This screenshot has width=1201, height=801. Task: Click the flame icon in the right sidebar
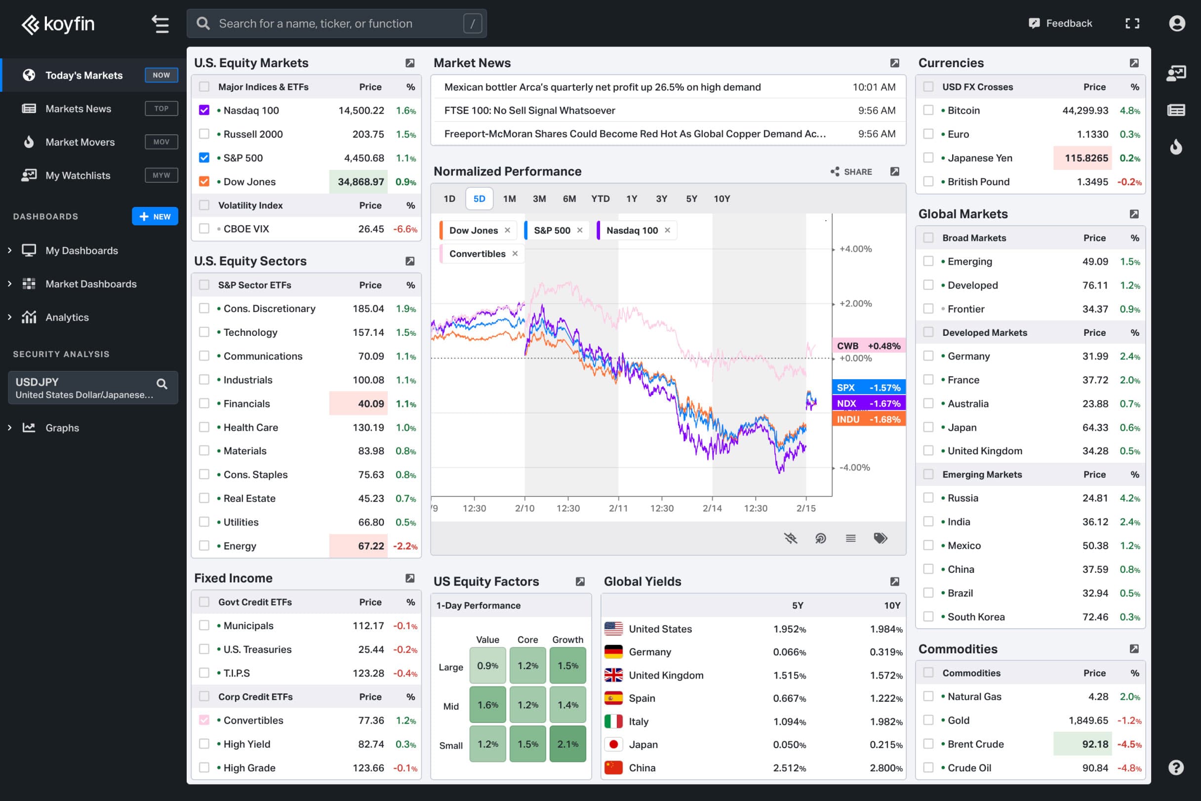click(x=1175, y=147)
